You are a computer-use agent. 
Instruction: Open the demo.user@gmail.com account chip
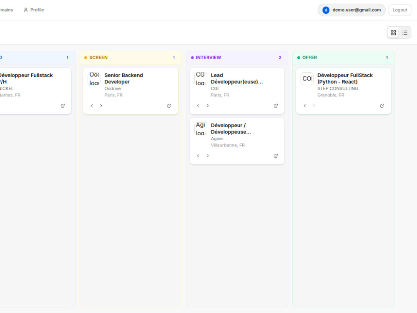[x=351, y=10]
